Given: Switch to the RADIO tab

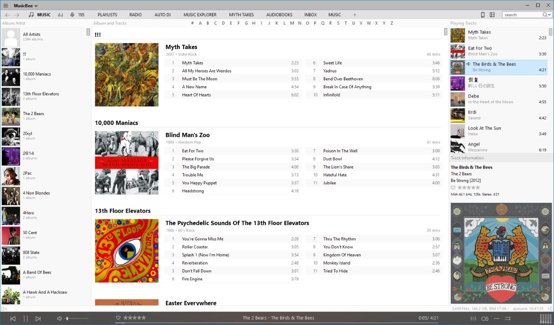Looking at the screenshot, I should click(135, 15).
